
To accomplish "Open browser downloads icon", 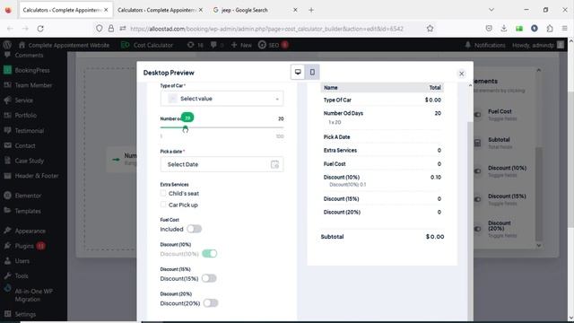I will [x=504, y=28].
